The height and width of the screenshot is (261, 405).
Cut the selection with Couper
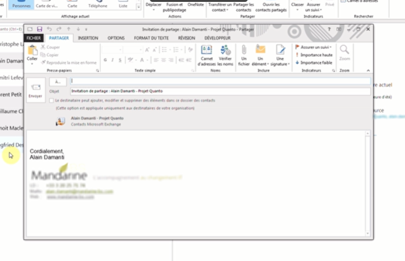coord(50,47)
